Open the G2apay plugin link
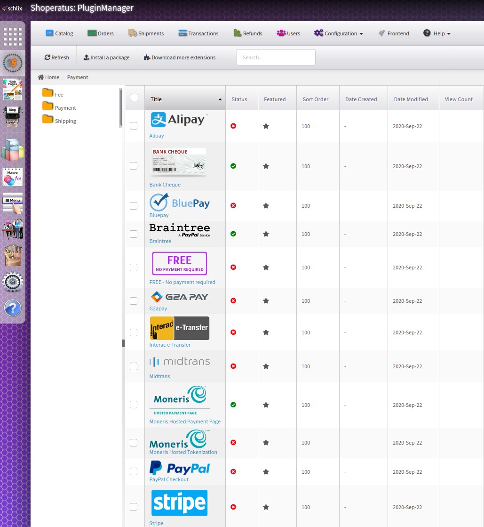The image size is (484, 527). 158,308
